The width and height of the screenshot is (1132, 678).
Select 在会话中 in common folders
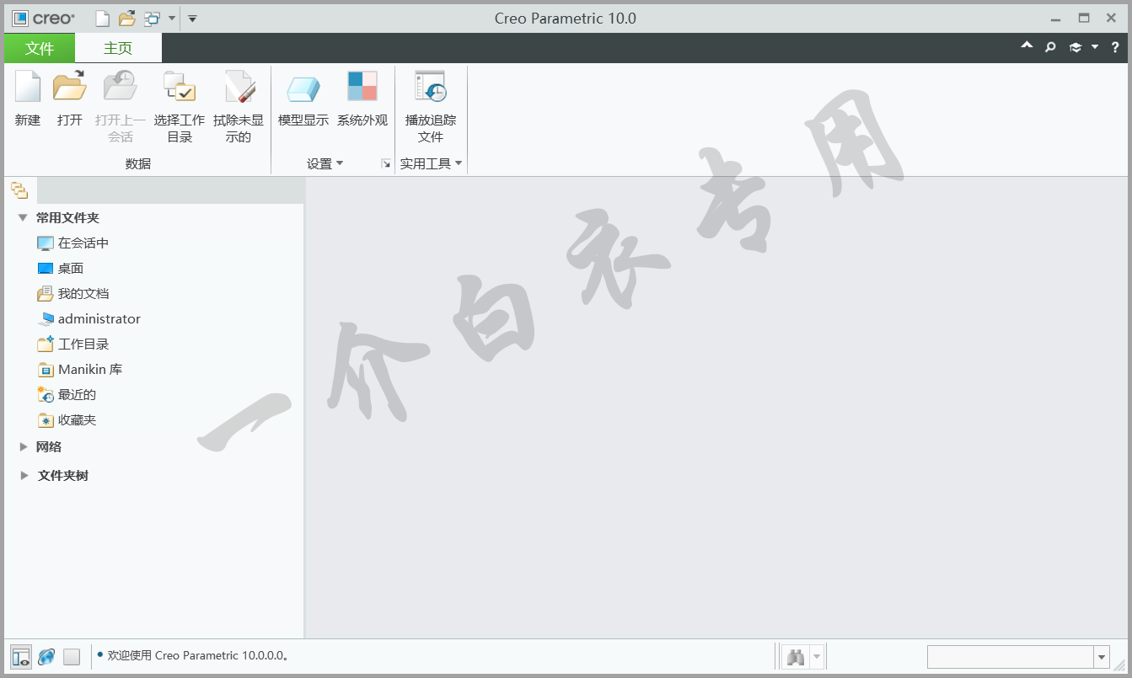click(x=73, y=243)
